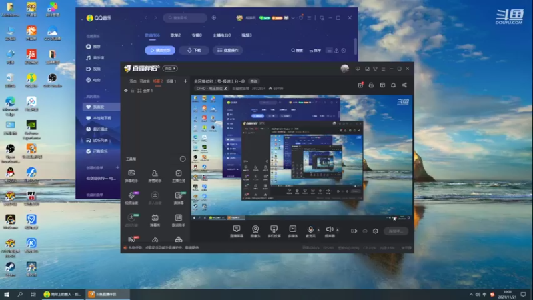Image resolution: width=533 pixels, height=300 pixels.
Task: Open notifications bell in streaming app
Action: pyautogui.click(x=393, y=85)
